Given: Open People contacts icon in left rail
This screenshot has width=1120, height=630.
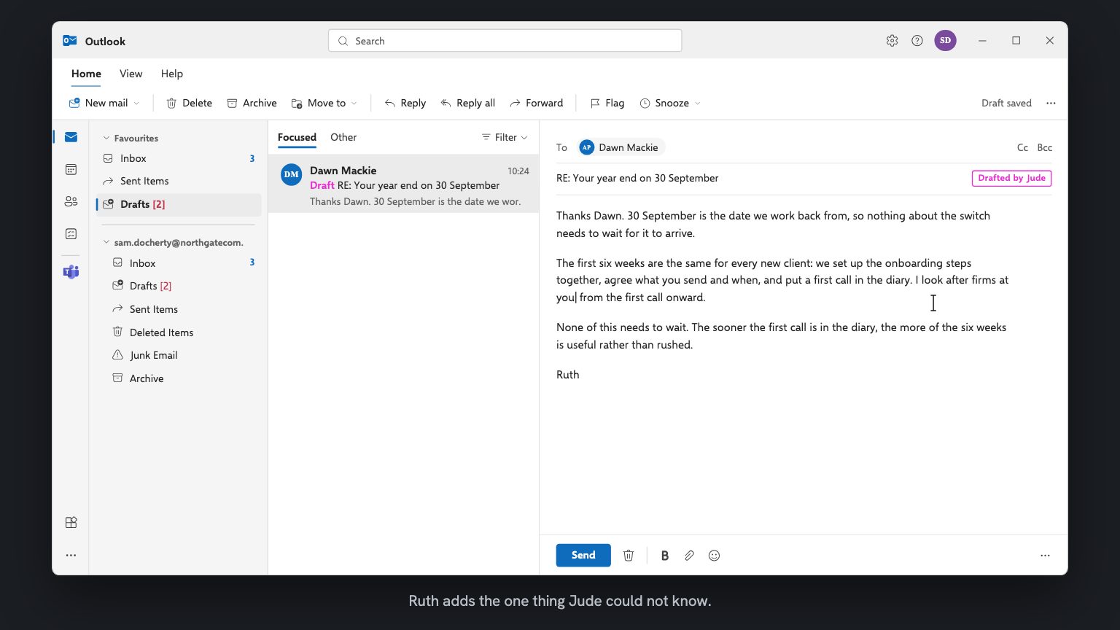Looking at the screenshot, I should pos(71,201).
